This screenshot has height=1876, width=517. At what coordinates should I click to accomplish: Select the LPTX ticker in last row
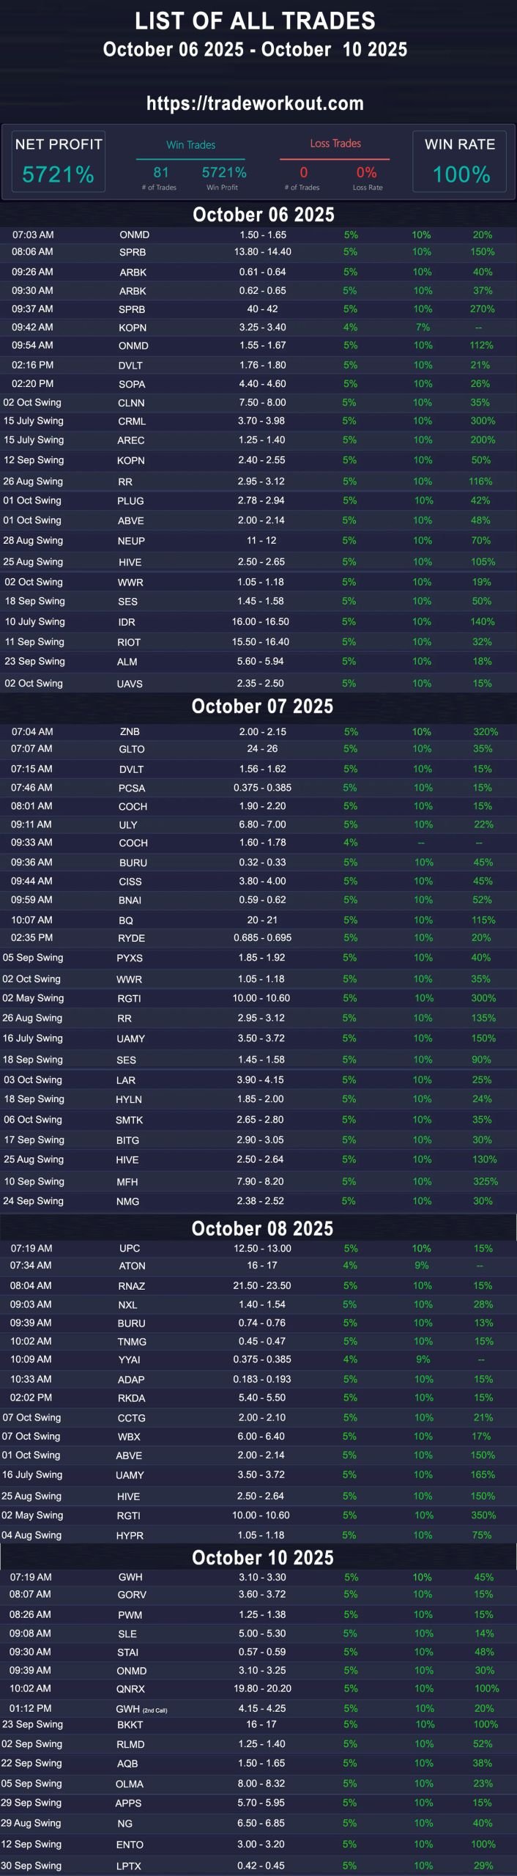[129, 1866]
